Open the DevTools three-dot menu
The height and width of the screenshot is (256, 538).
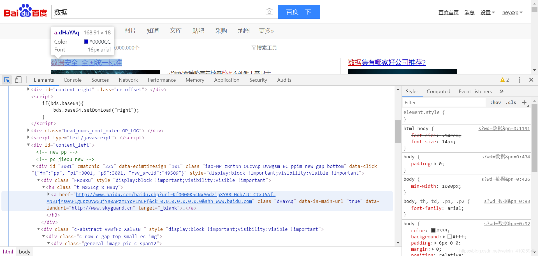point(520,80)
